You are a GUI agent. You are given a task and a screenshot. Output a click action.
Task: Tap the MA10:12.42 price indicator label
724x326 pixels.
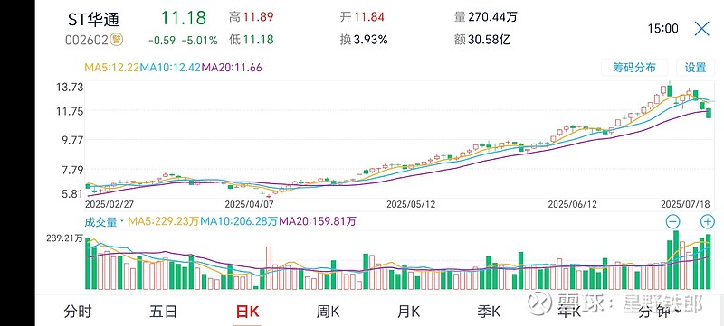(x=170, y=68)
